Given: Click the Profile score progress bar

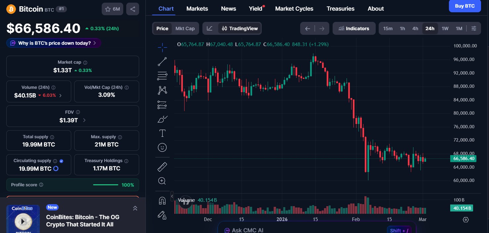Looking at the screenshot, I should click(x=105, y=185).
